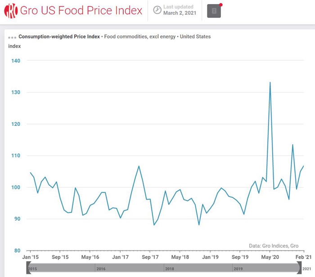Click the 2018 section of the timeline bar
315x277 pixels.
click(198, 268)
